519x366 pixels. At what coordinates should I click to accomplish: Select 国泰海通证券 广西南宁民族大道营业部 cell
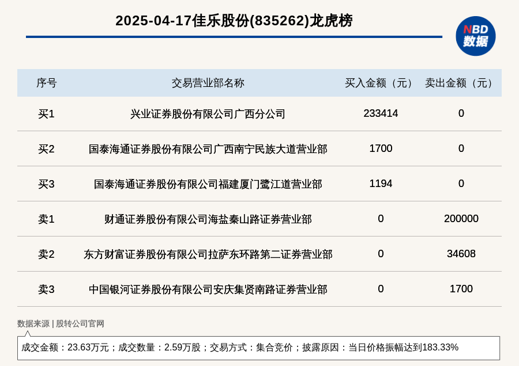tap(208, 148)
